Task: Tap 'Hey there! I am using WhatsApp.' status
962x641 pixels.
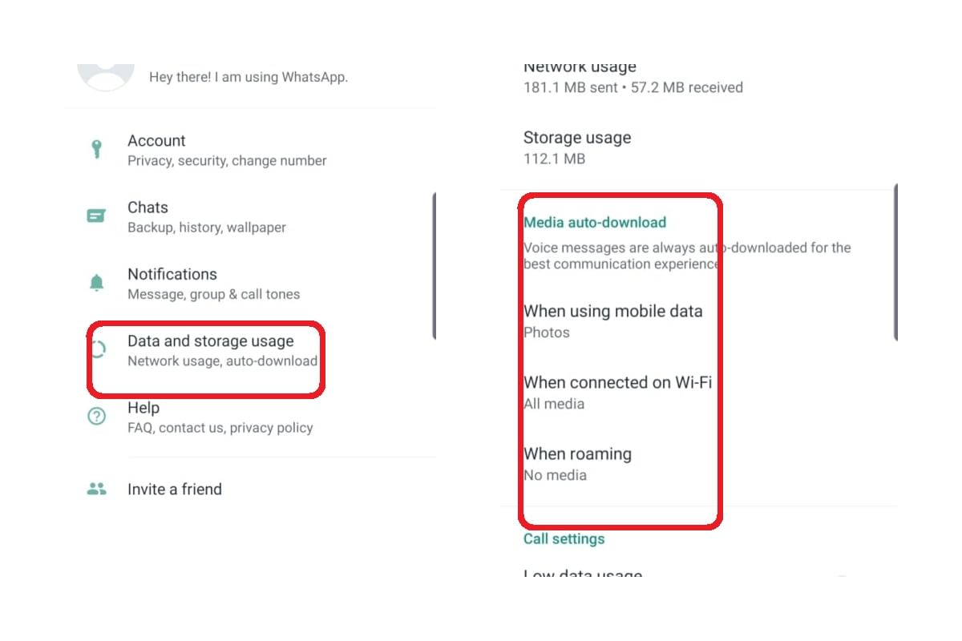Action: [248, 77]
